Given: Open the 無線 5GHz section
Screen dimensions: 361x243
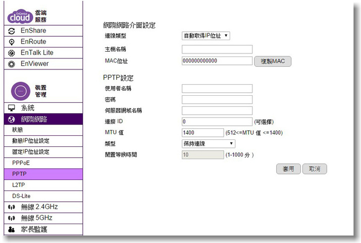Looking at the screenshot, I should click(43, 218).
